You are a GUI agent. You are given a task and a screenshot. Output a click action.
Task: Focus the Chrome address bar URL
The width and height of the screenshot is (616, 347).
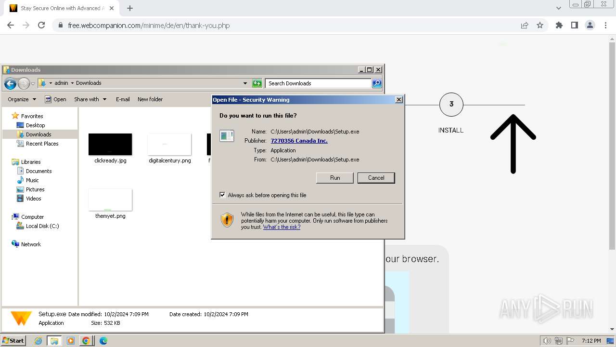[x=149, y=26]
